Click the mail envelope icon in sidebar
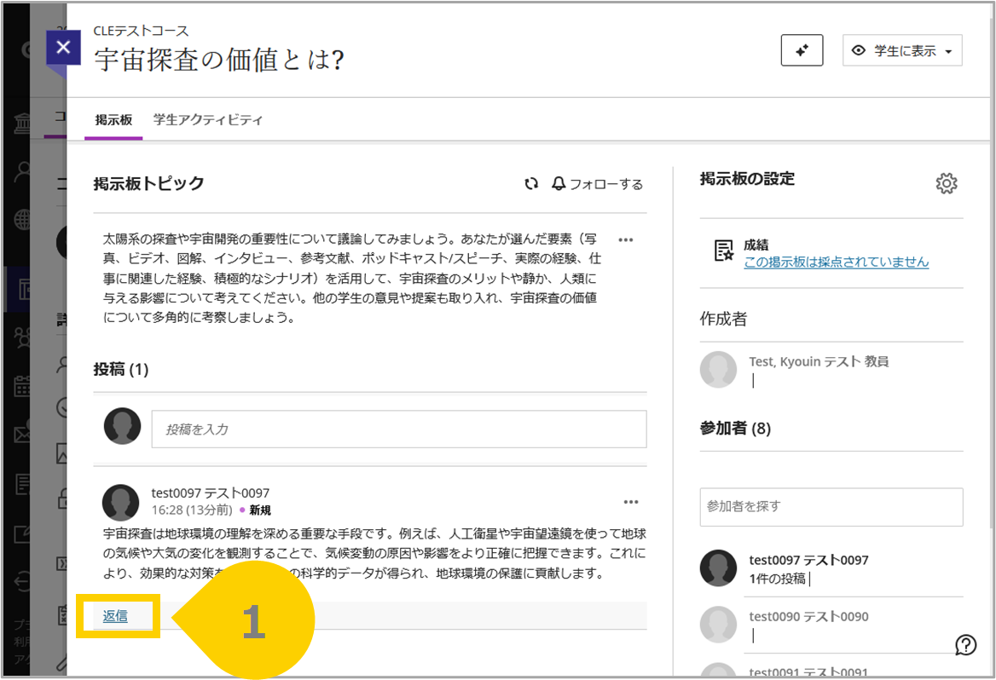996x680 pixels. coord(22,435)
